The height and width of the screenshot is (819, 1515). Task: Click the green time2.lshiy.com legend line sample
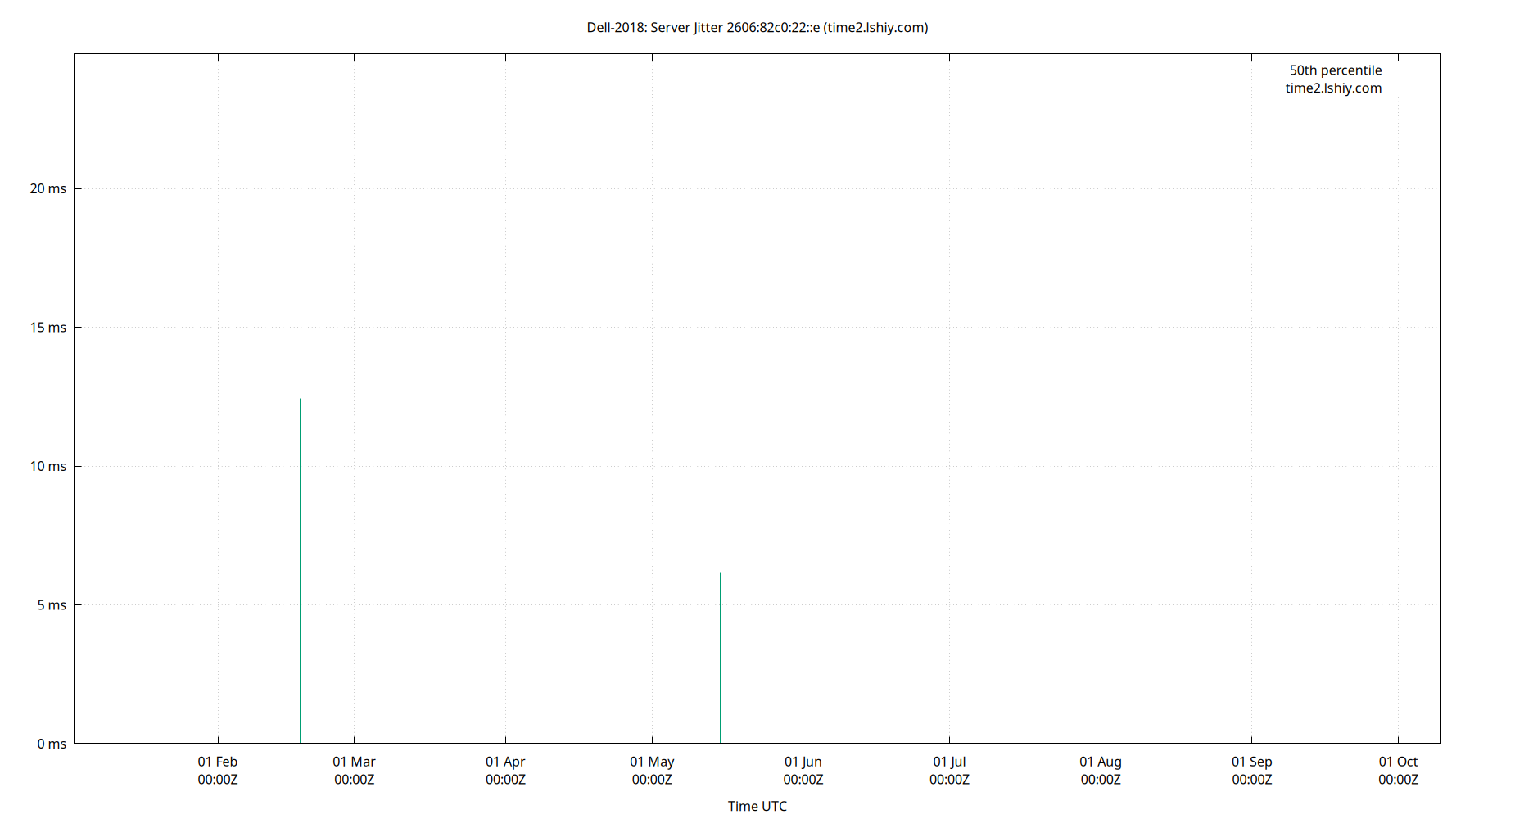click(x=1406, y=88)
